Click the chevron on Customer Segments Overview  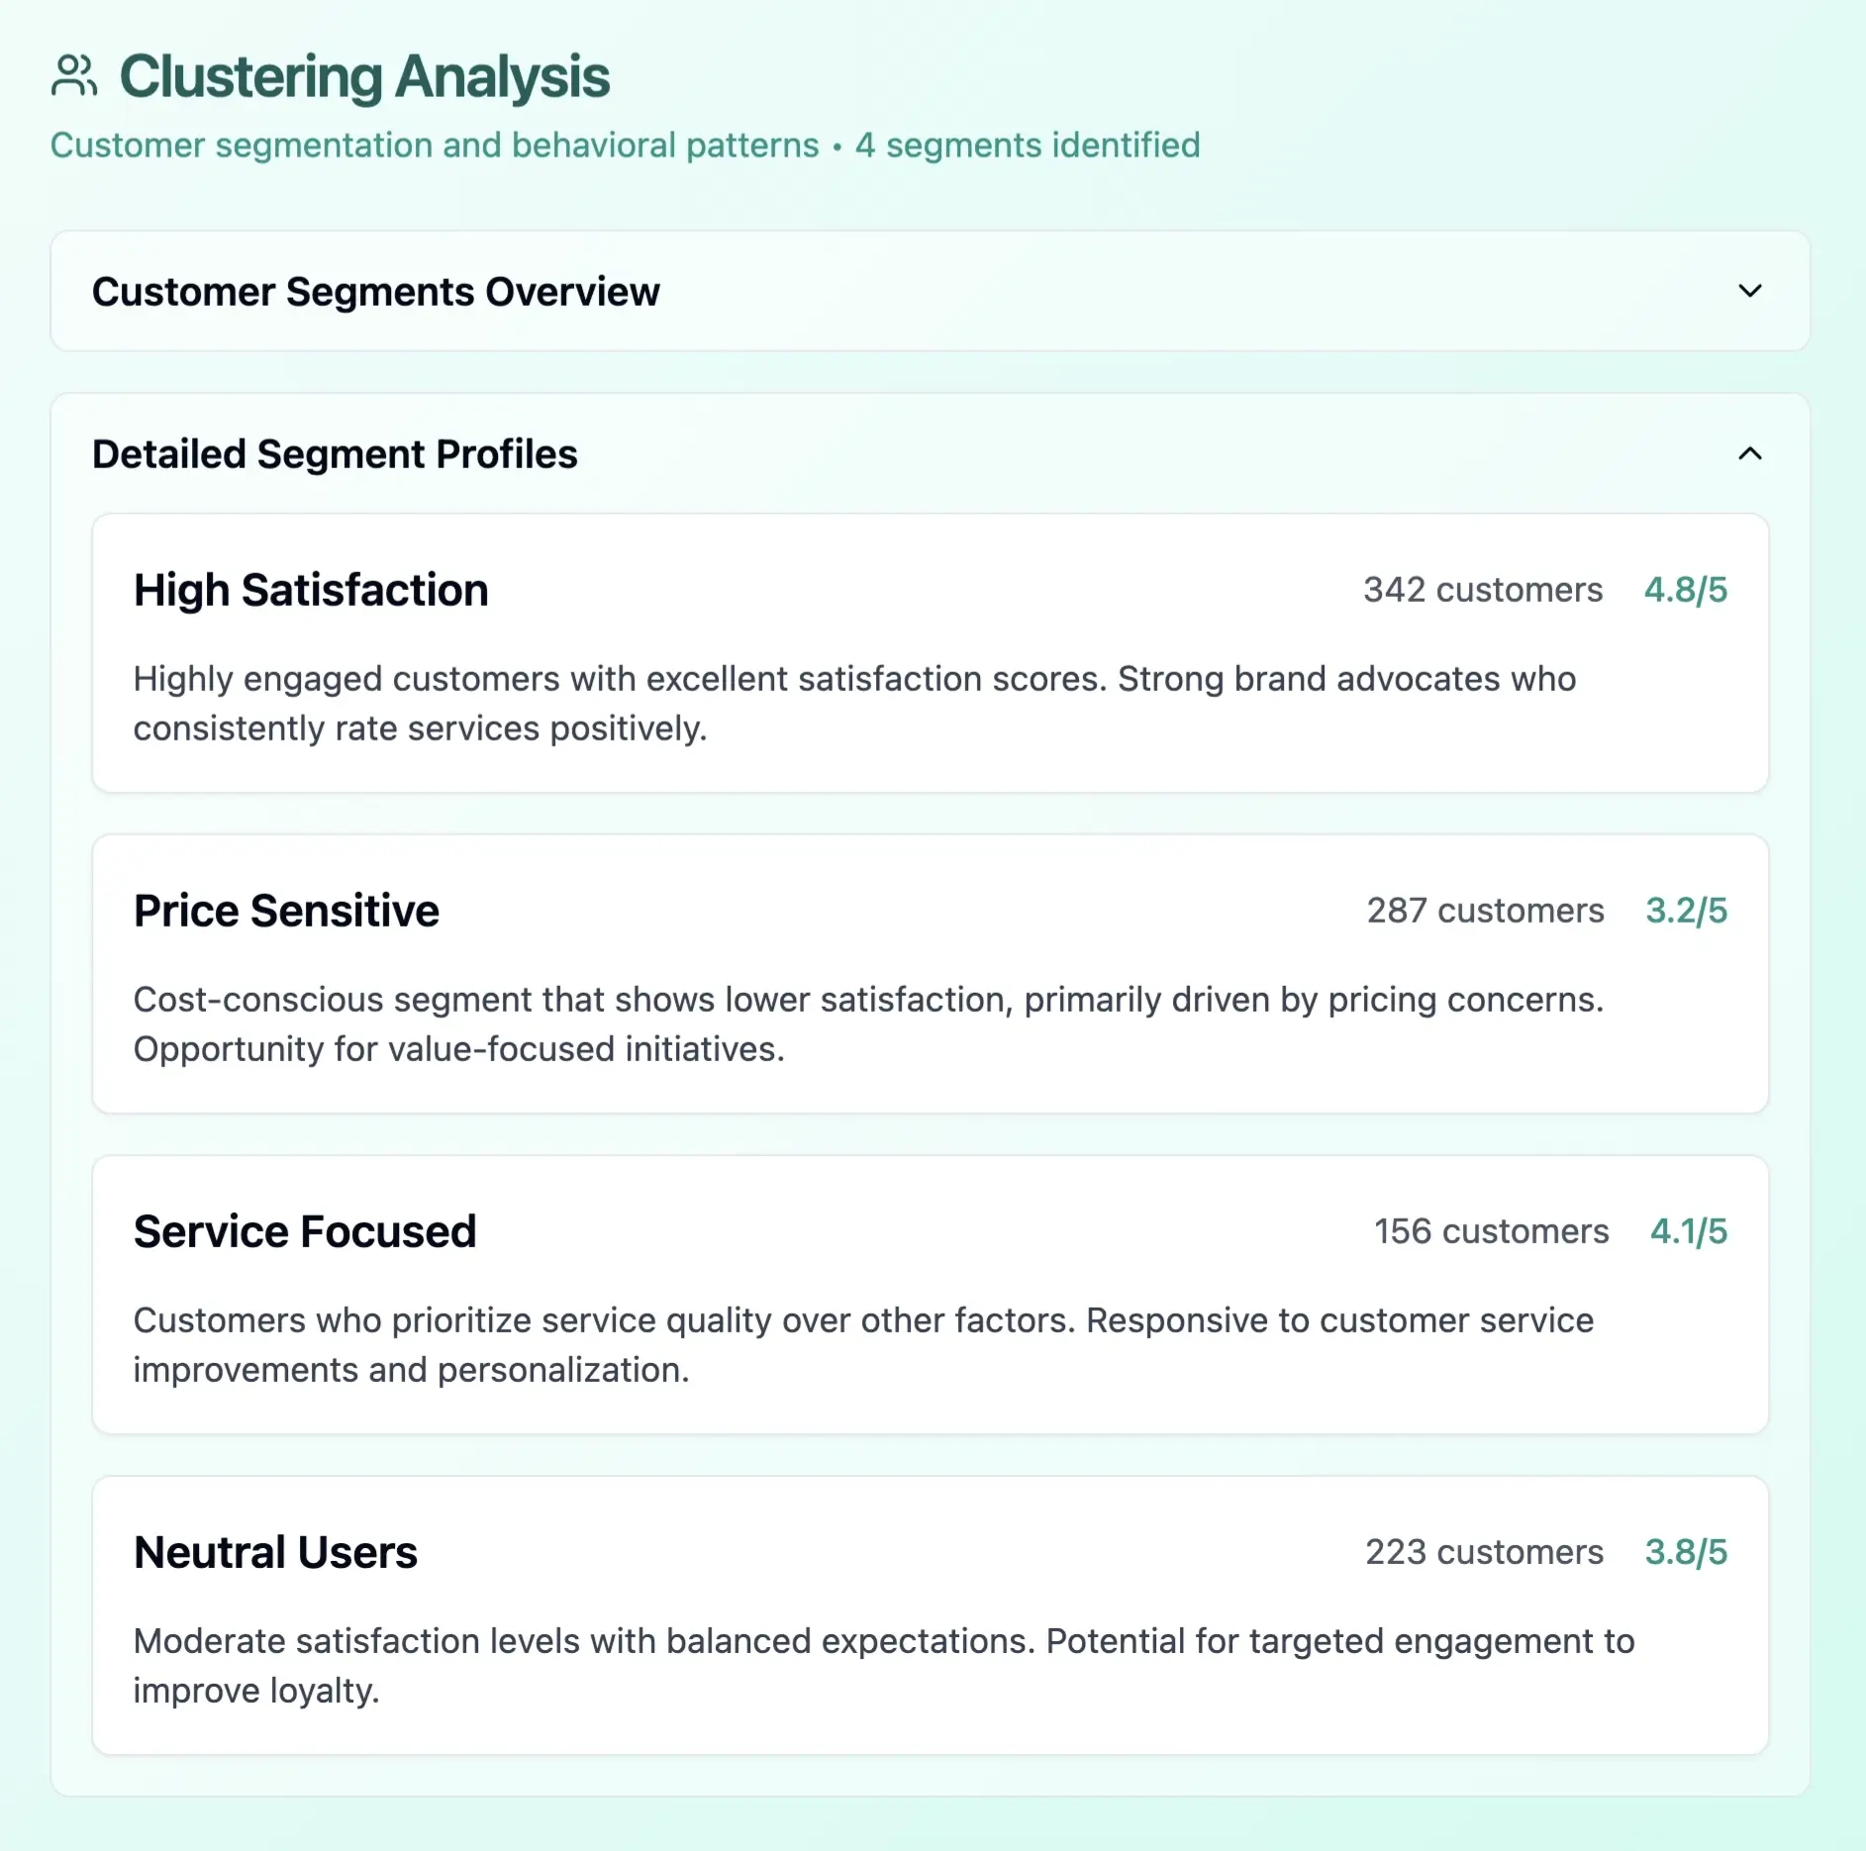1748,292
